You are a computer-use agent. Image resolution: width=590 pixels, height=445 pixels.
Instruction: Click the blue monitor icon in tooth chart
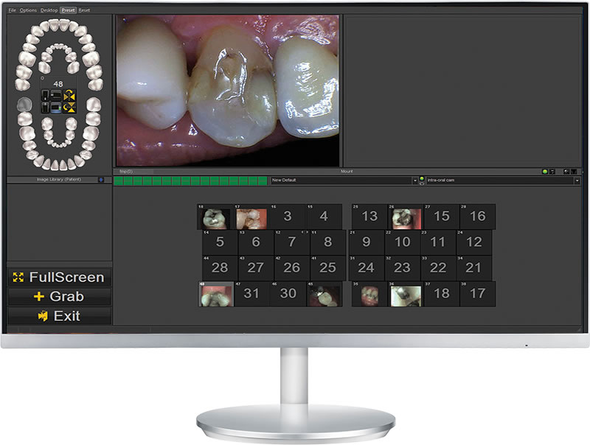pyautogui.click(x=56, y=108)
